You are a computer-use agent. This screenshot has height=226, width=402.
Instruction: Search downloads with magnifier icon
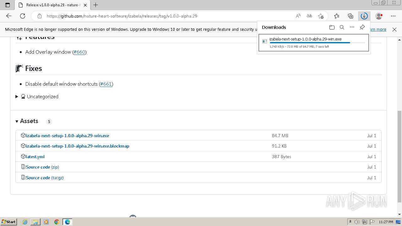coord(342,27)
